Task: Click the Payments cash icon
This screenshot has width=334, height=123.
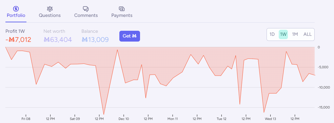Action: pos(122,9)
